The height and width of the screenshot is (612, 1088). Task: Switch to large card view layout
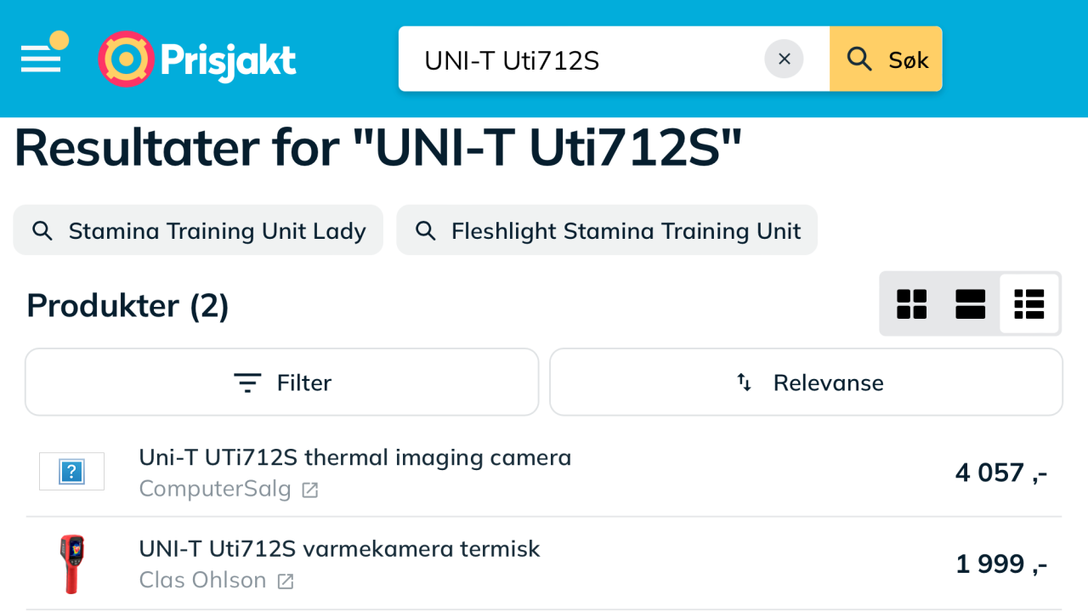970,303
